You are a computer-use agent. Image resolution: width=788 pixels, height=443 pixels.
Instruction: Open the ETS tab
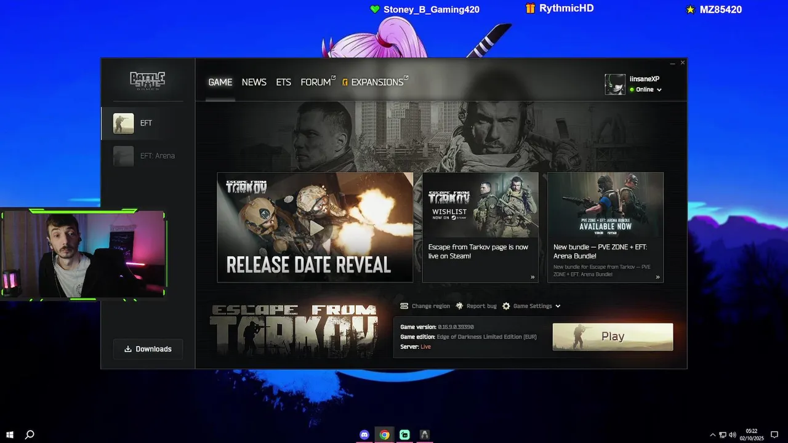coord(283,82)
